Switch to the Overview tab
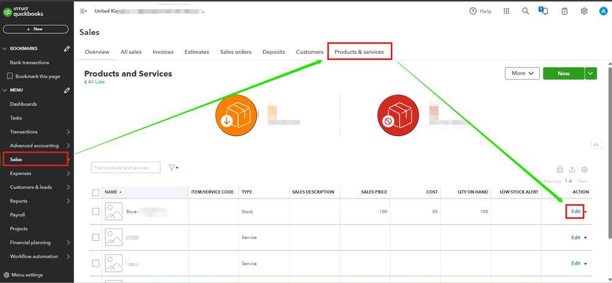The image size is (612, 283). [97, 52]
